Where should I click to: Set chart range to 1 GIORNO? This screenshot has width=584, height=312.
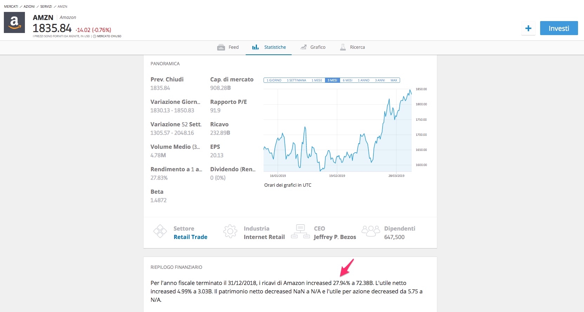click(x=274, y=80)
